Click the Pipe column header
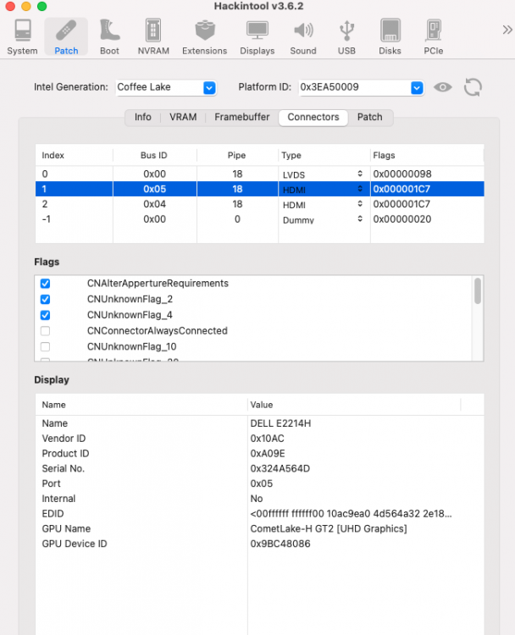This screenshot has width=515, height=635. click(237, 156)
